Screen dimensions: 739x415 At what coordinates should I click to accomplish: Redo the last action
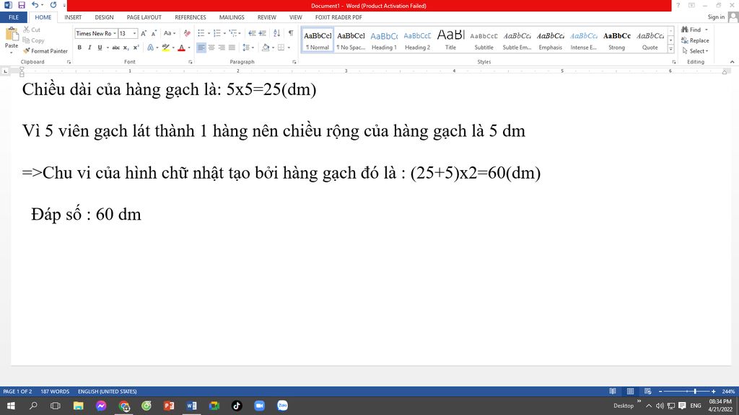53,5
